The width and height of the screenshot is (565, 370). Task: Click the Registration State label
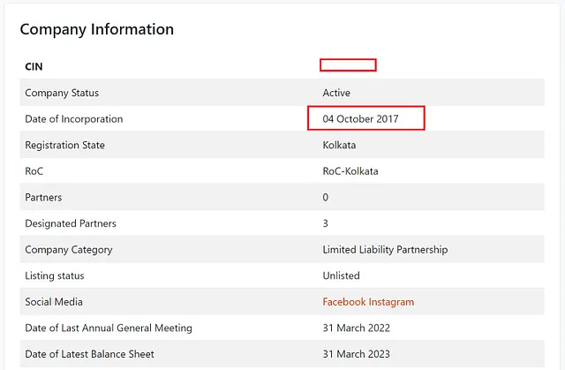point(64,145)
